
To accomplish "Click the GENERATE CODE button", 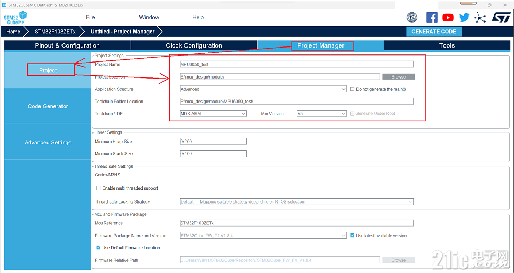I will 434,32.
